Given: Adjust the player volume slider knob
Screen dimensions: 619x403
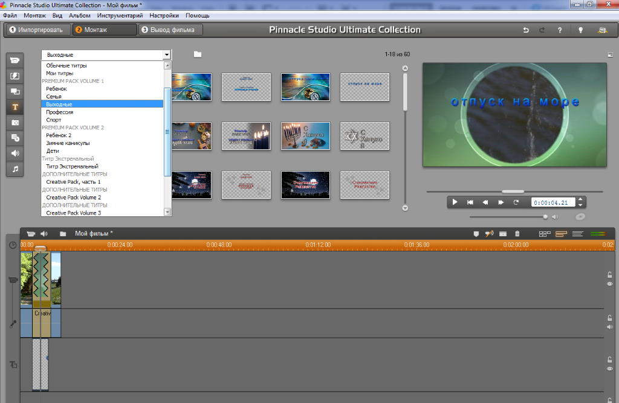Looking at the screenshot, I should point(545,217).
